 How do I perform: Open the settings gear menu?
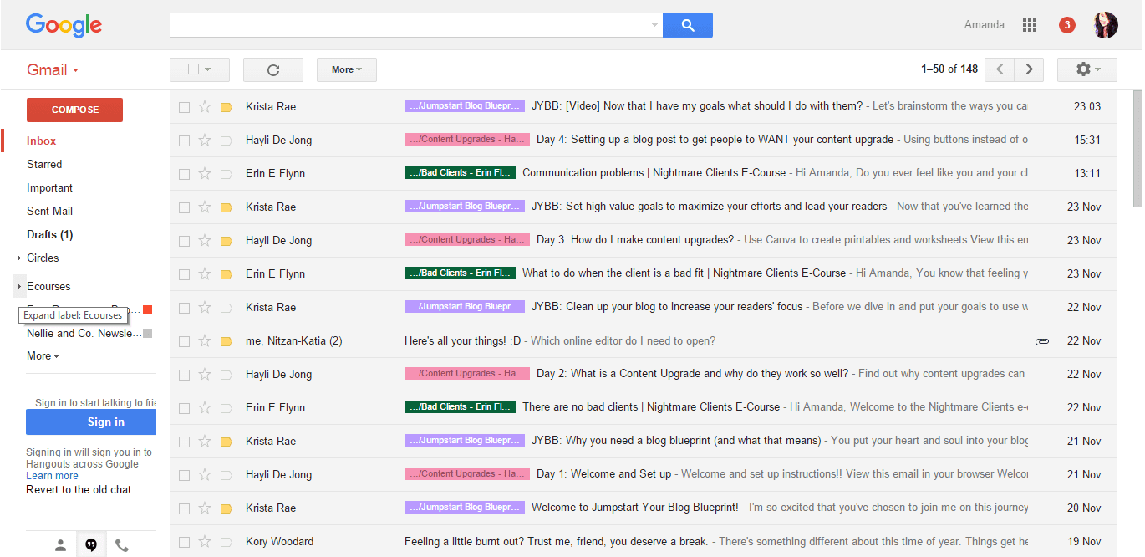coord(1087,69)
